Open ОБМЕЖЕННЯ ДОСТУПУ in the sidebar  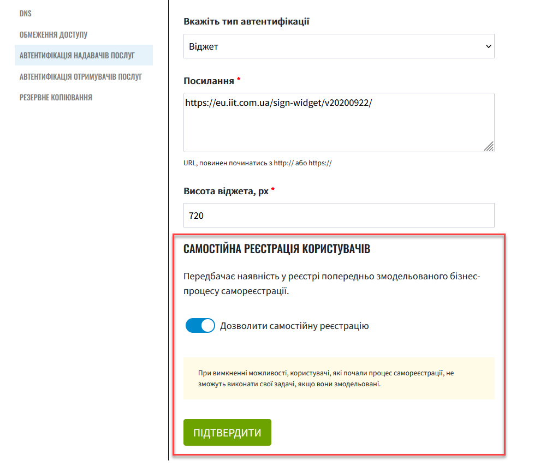point(54,34)
